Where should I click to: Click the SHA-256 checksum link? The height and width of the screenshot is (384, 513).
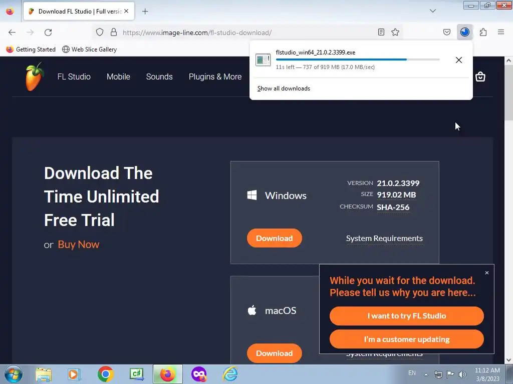click(x=393, y=207)
